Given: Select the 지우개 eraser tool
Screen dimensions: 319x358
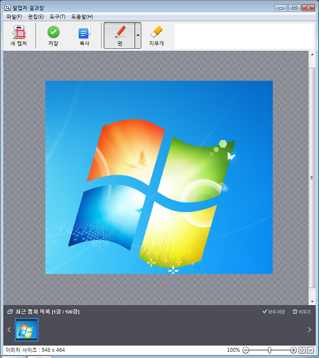Looking at the screenshot, I should pyautogui.click(x=157, y=35).
